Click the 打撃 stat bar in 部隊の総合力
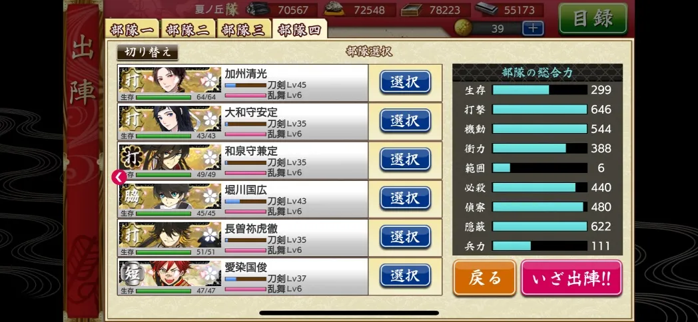 539,109
